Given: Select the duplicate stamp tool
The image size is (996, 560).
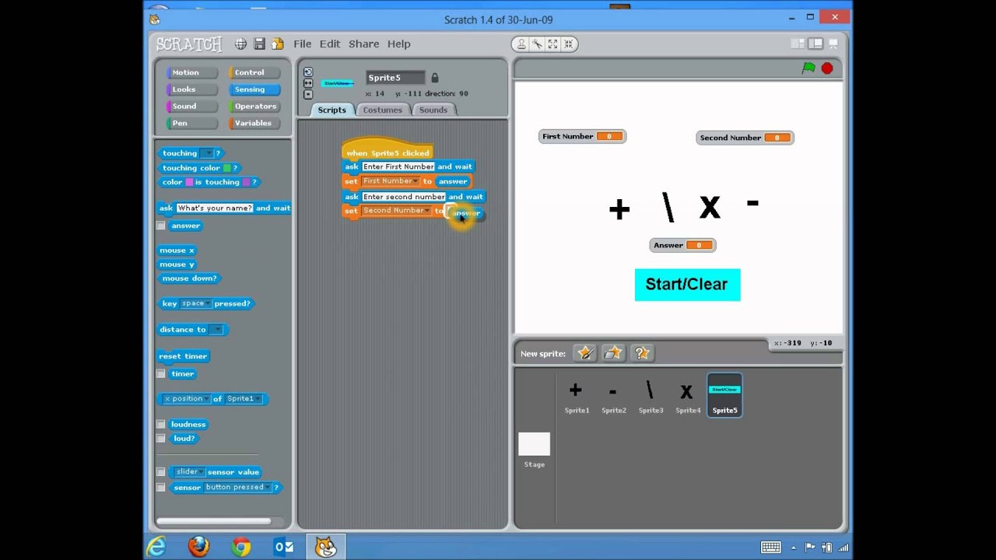Looking at the screenshot, I should click(521, 44).
